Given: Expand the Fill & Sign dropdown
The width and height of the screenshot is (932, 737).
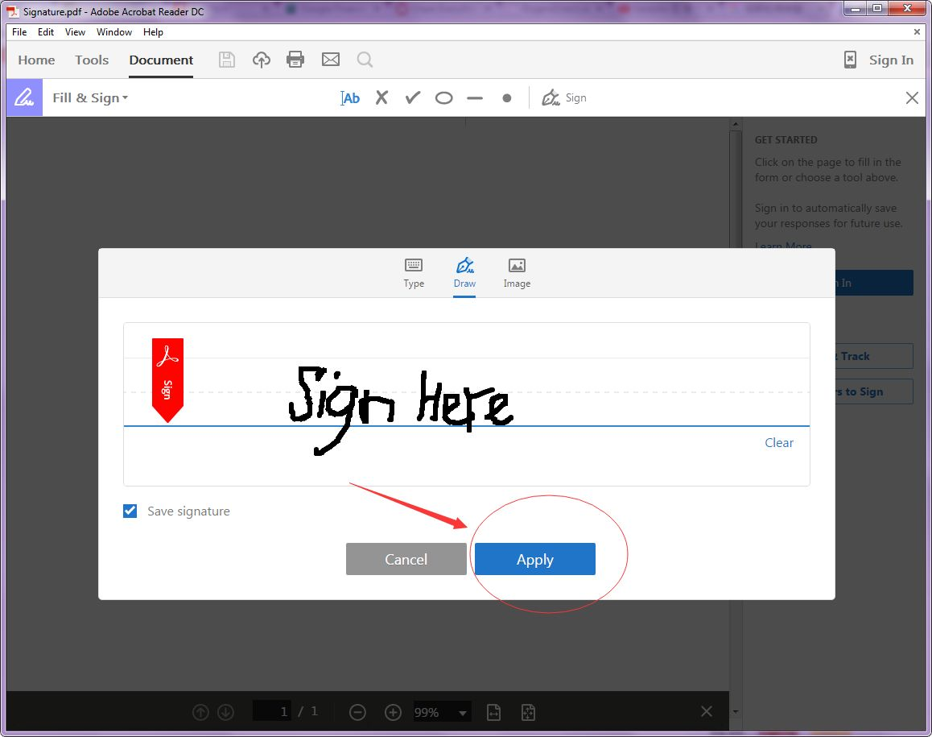Looking at the screenshot, I should tap(90, 97).
